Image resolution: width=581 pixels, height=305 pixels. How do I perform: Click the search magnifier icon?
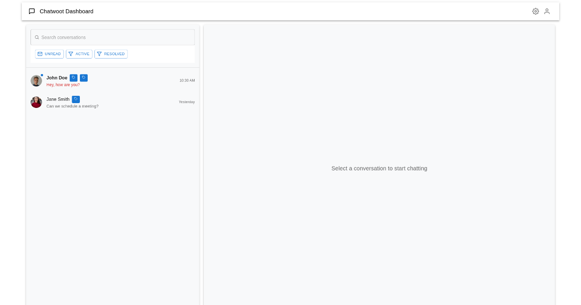(37, 37)
